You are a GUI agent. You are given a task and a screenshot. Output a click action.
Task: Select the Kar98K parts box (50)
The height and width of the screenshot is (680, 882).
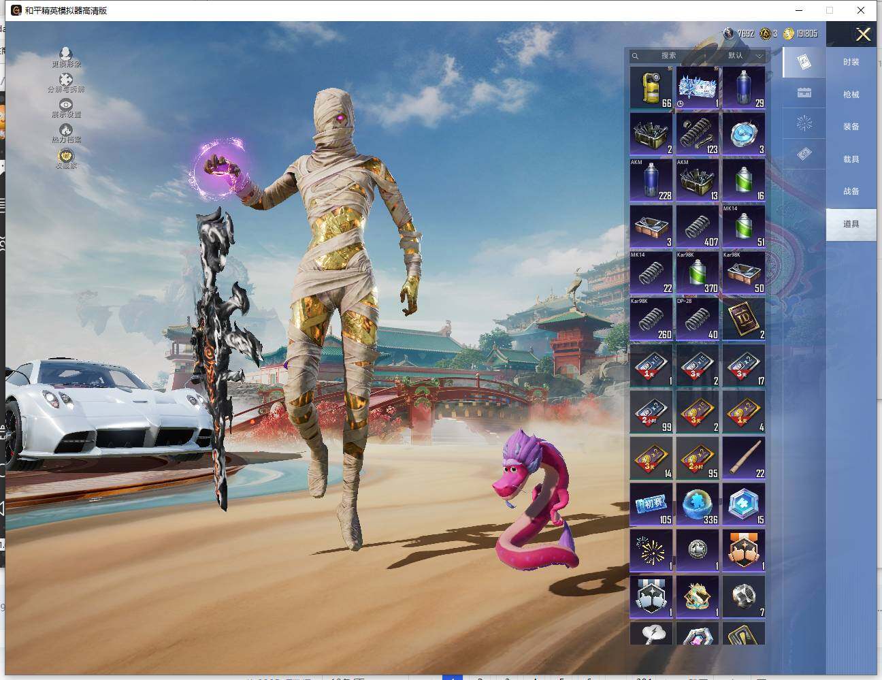tap(744, 273)
